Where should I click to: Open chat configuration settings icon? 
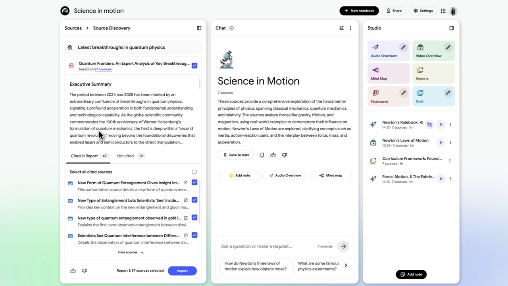[341, 28]
